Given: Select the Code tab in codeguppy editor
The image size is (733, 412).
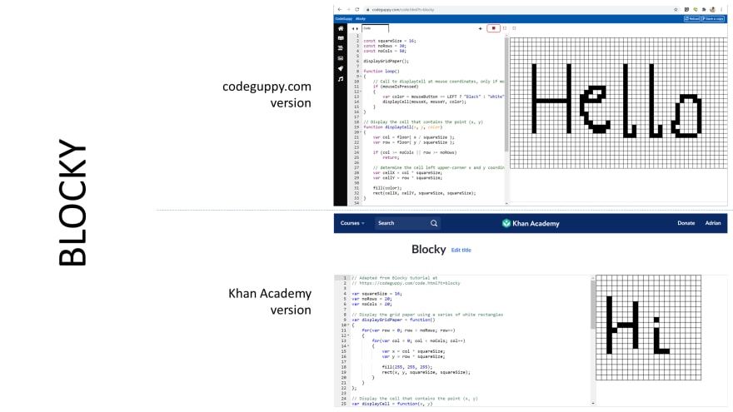Looking at the screenshot, I should [375, 28].
